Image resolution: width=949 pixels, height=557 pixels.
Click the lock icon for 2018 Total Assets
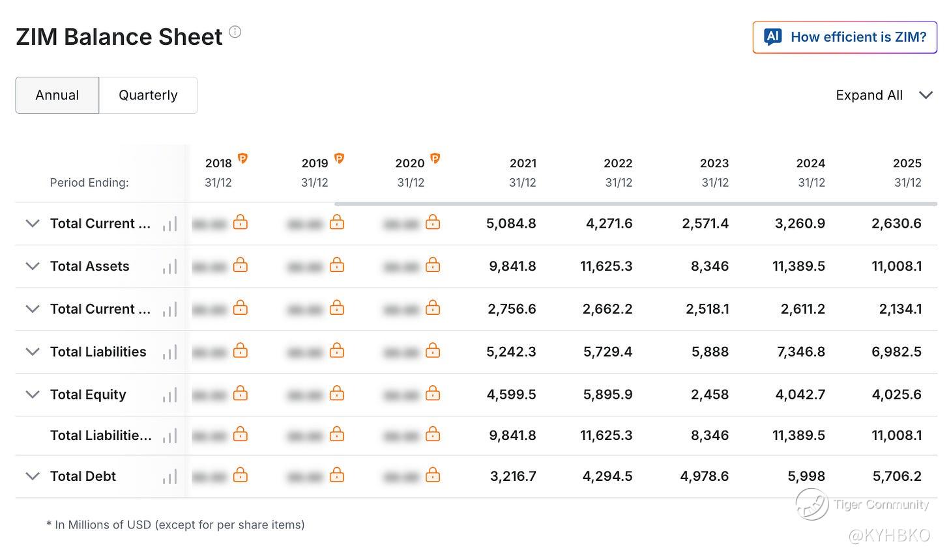tap(241, 265)
